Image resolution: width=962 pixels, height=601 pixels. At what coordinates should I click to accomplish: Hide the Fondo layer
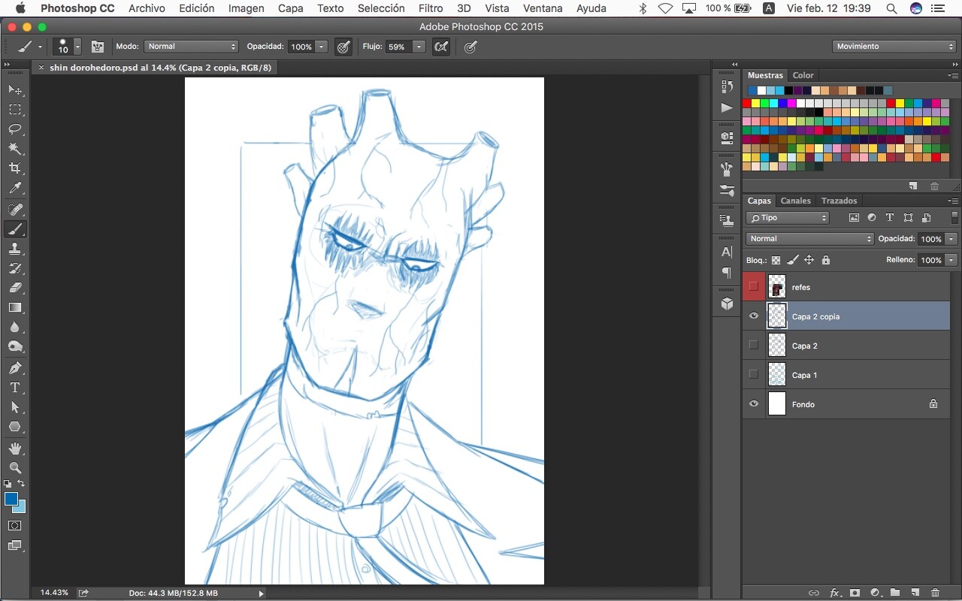click(x=754, y=404)
